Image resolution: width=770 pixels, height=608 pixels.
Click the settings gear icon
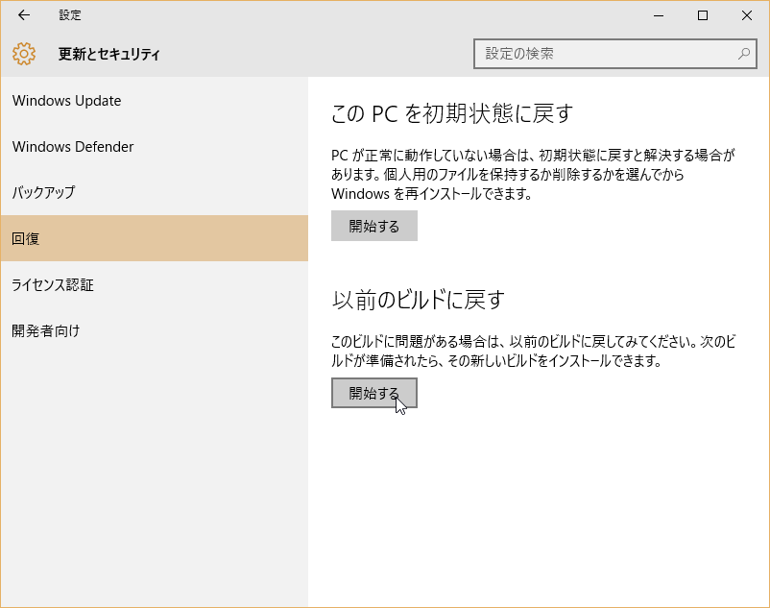pos(24,54)
